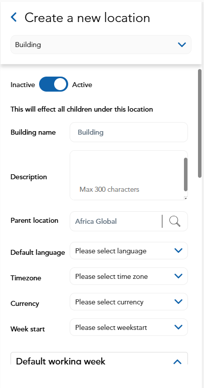The height and width of the screenshot is (388, 204).
Task: Click the Parent location search magnifier icon
Action: [175, 221]
